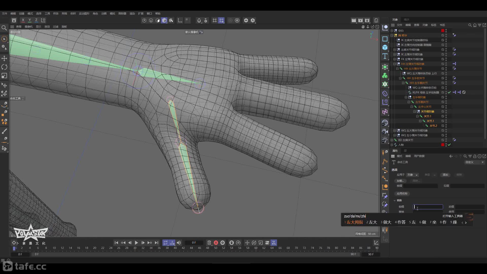Click the light icon in right palette

385,140
